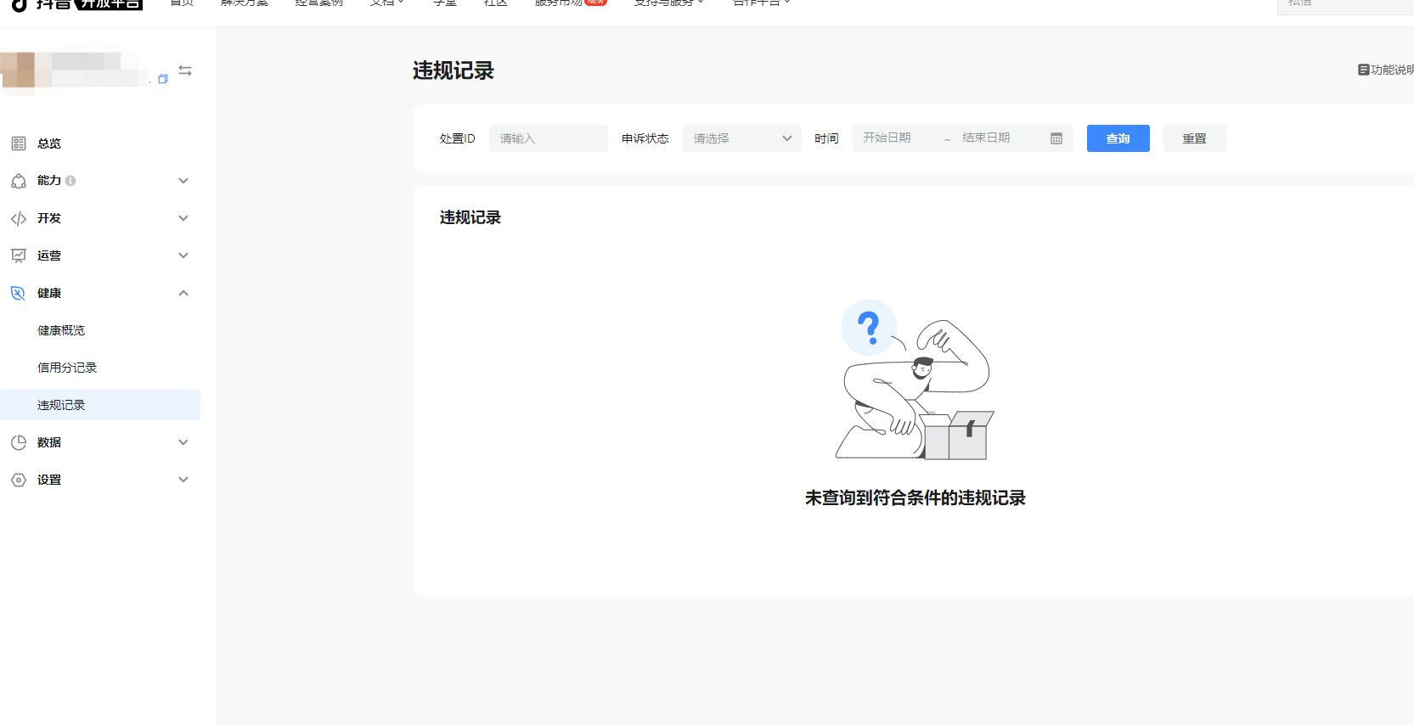This screenshot has width=1414, height=725.
Task: Click the 总览 overview icon in sidebar
Action: click(19, 143)
